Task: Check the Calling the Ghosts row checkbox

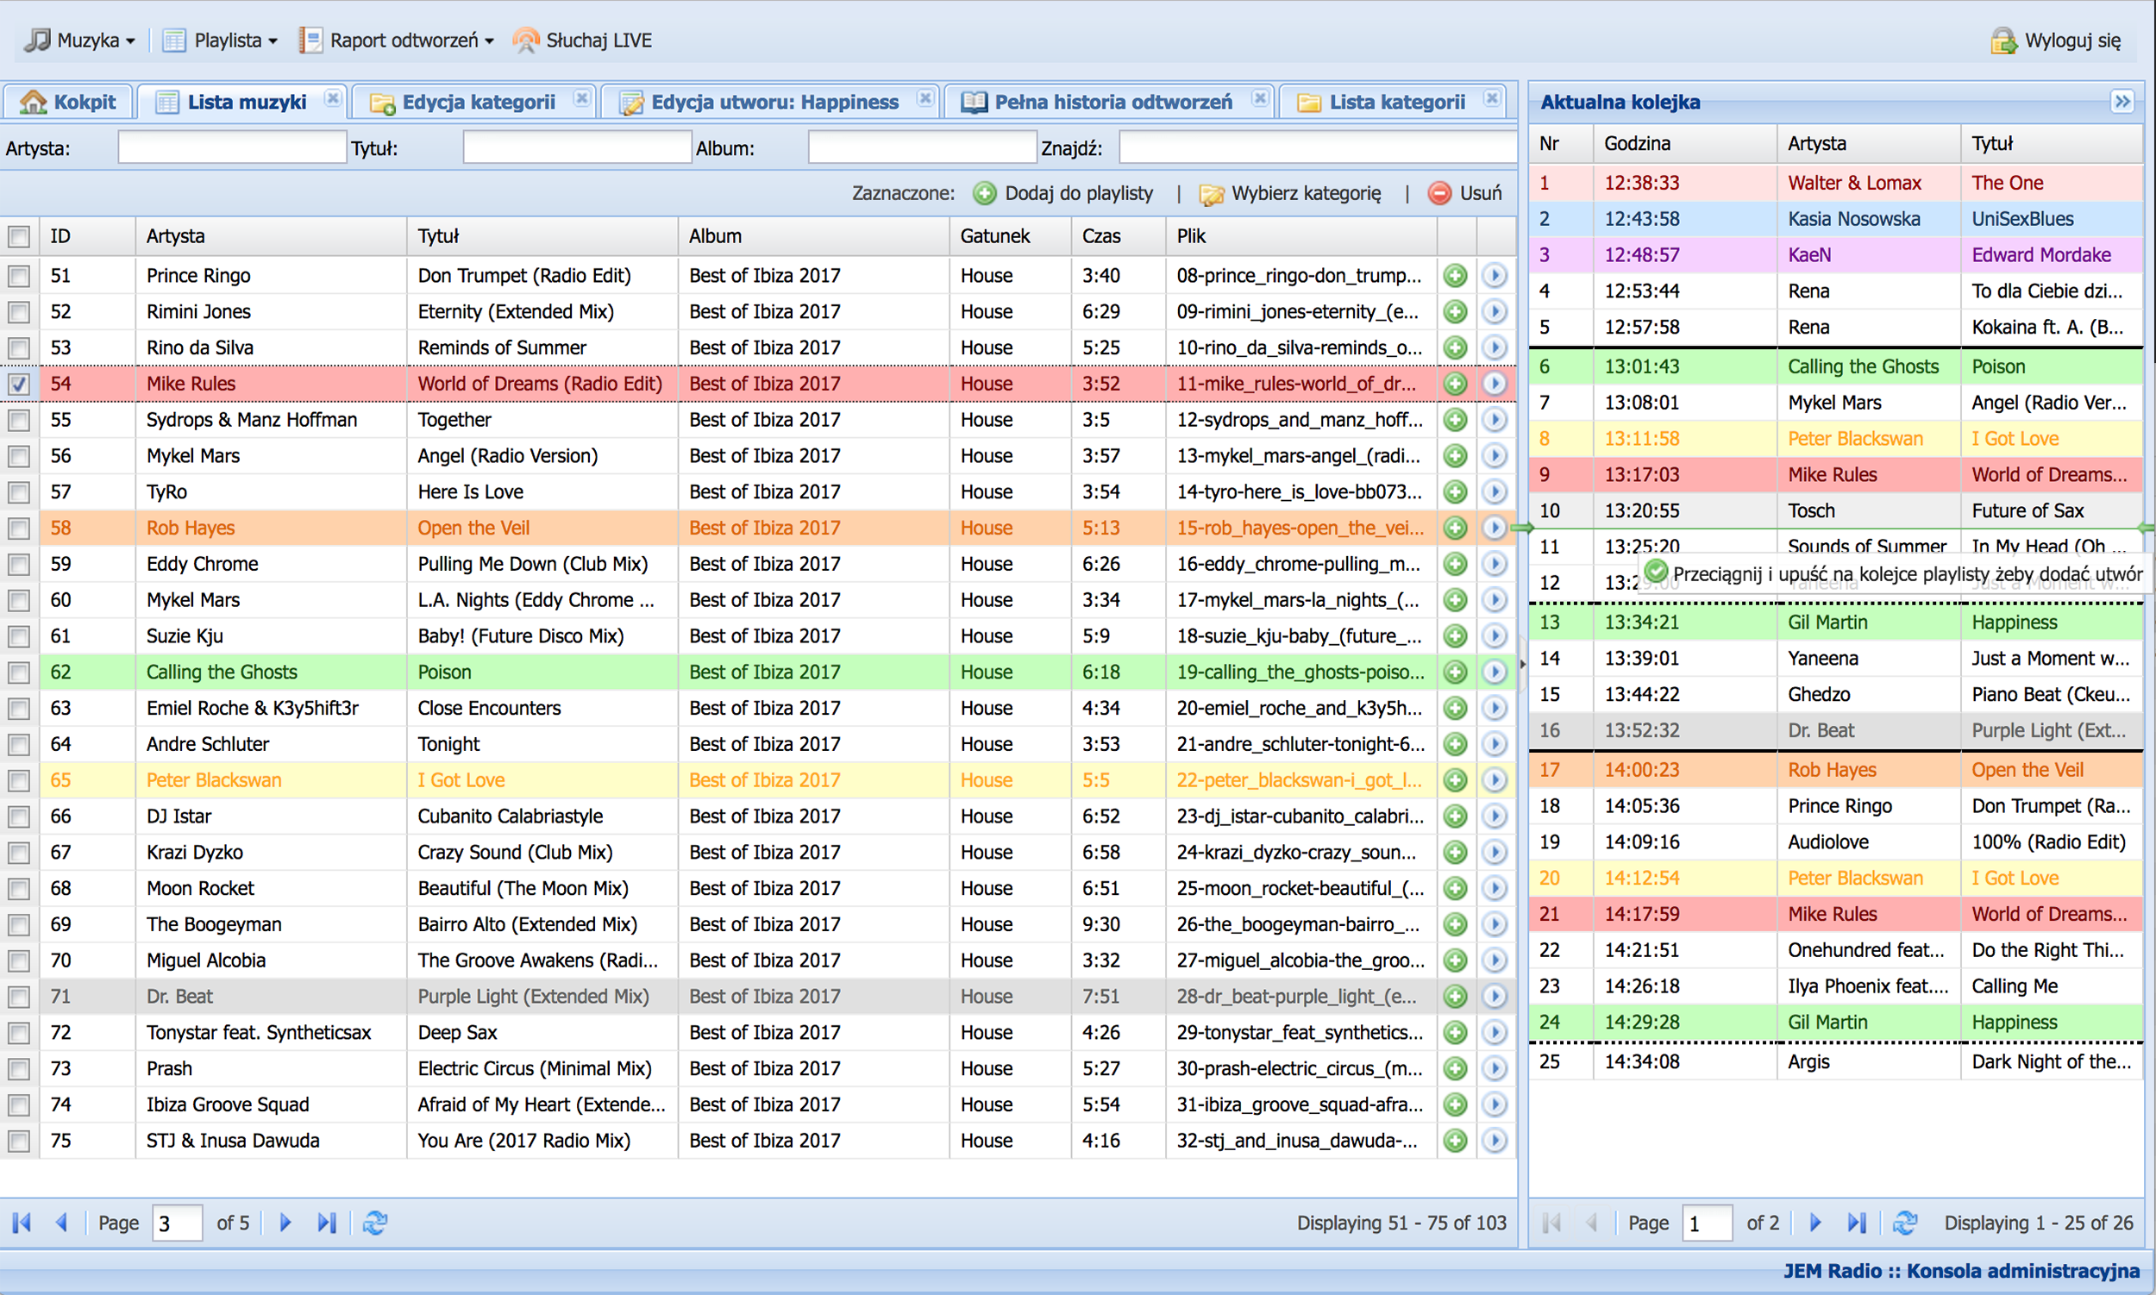Action: point(19,673)
